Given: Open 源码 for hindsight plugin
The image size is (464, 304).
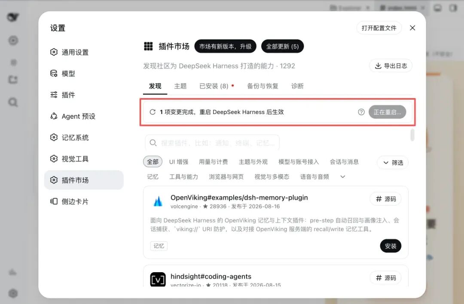Looking at the screenshot, I should click(x=385, y=278).
